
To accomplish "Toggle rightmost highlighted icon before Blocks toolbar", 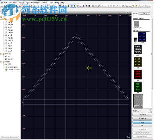I will point(74,6).
